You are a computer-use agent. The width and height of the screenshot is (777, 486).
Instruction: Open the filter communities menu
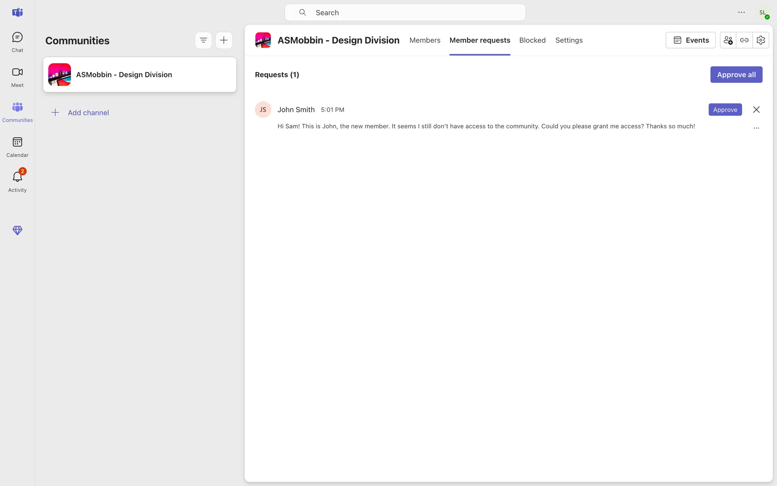pyautogui.click(x=204, y=40)
